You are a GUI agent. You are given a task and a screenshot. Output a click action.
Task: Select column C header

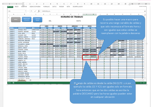click(36, 14)
